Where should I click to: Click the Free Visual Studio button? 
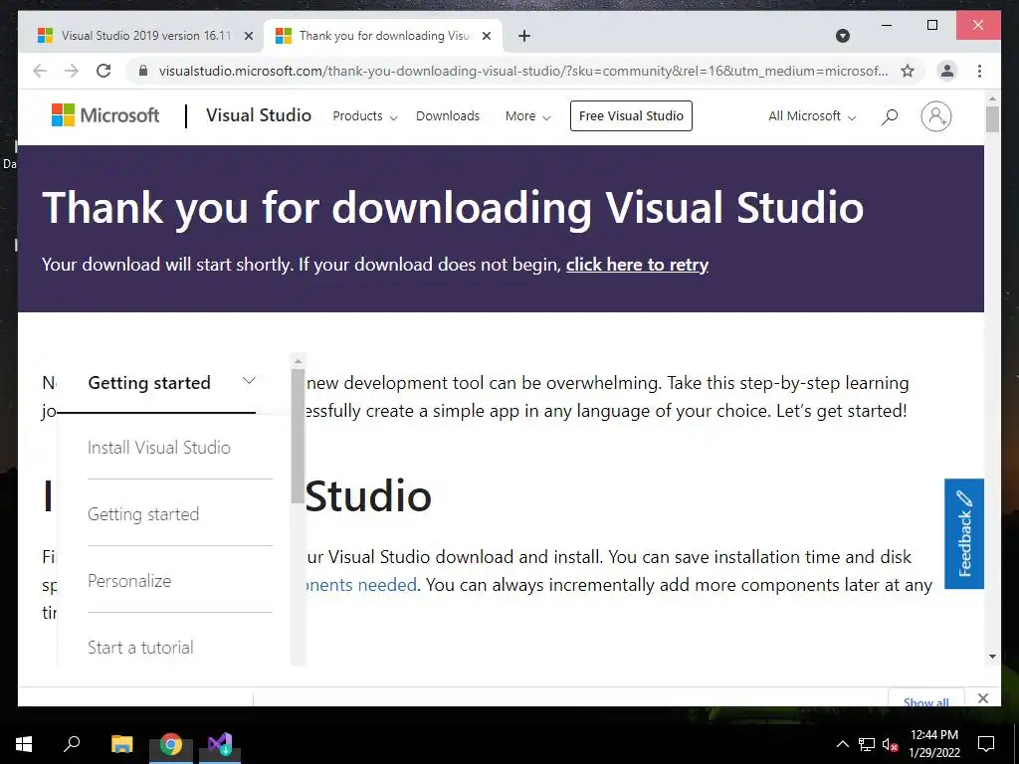tap(631, 115)
